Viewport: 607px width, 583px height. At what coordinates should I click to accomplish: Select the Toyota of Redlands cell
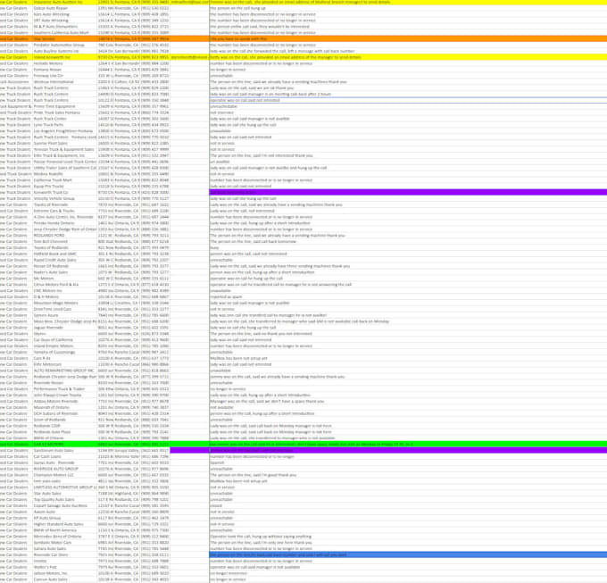pos(64,248)
